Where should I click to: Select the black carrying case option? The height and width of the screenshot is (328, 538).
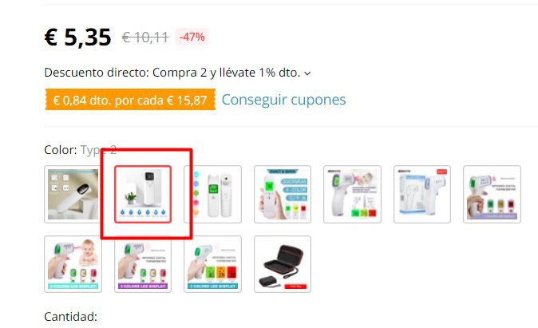coord(283,264)
